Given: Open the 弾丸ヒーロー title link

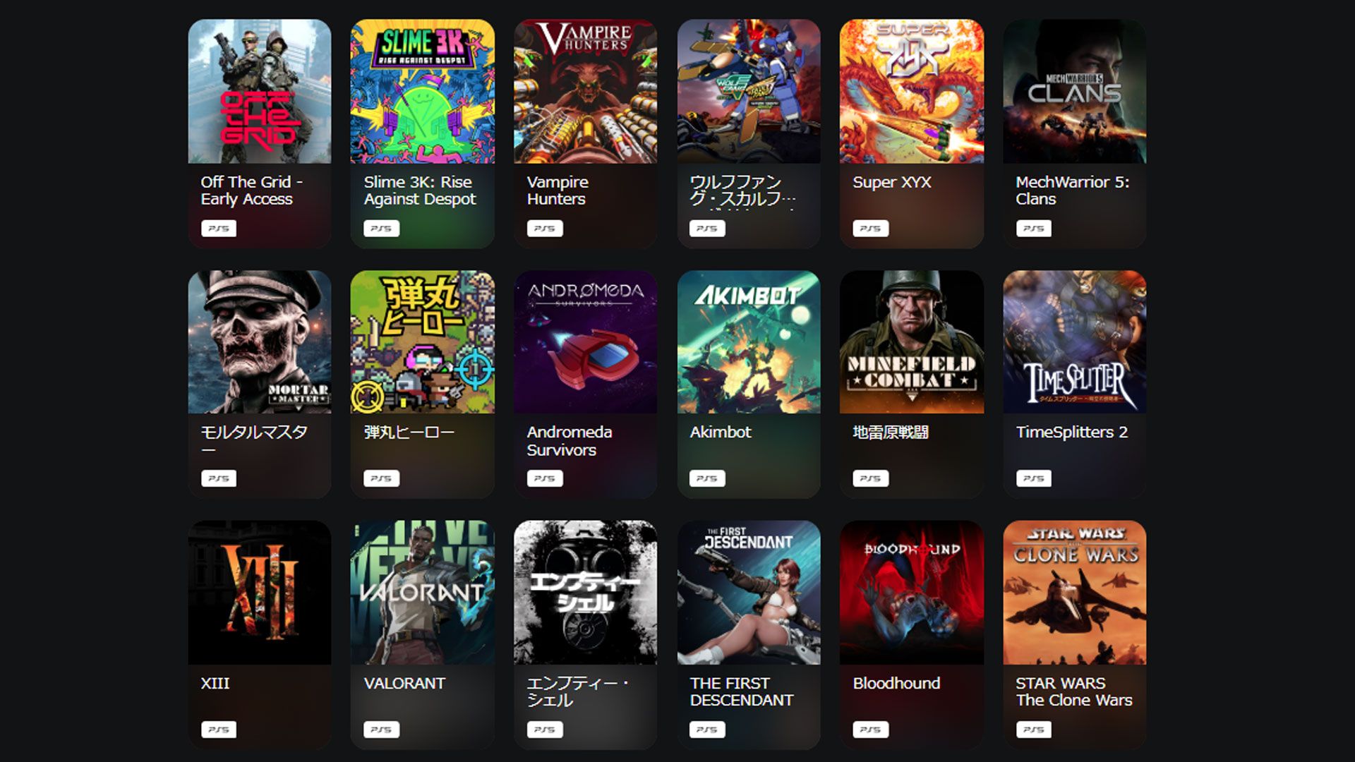Looking at the screenshot, I should tap(409, 432).
